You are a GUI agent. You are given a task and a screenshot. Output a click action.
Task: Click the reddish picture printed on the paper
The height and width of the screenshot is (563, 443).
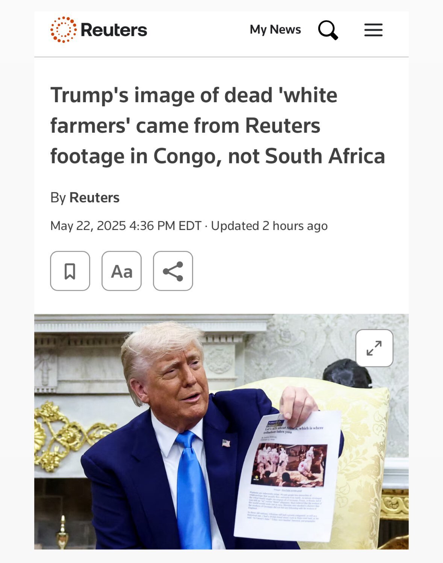pyautogui.click(x=290, y=466)
